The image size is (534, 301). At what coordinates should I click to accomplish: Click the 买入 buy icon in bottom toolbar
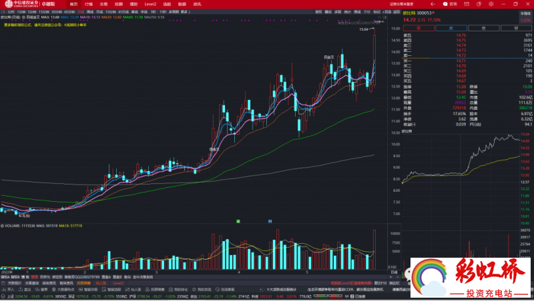4,290
